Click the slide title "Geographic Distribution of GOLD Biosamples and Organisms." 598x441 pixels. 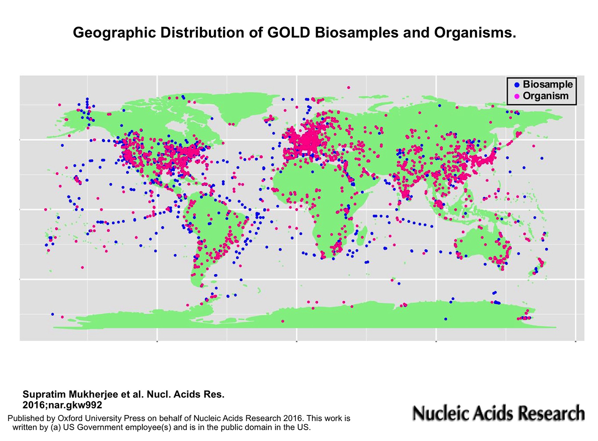[294, 33]
